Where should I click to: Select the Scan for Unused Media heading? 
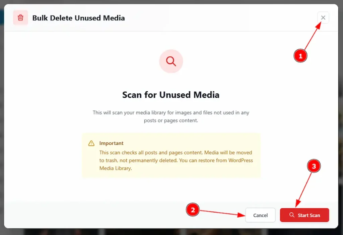click(x=171, y=95)
